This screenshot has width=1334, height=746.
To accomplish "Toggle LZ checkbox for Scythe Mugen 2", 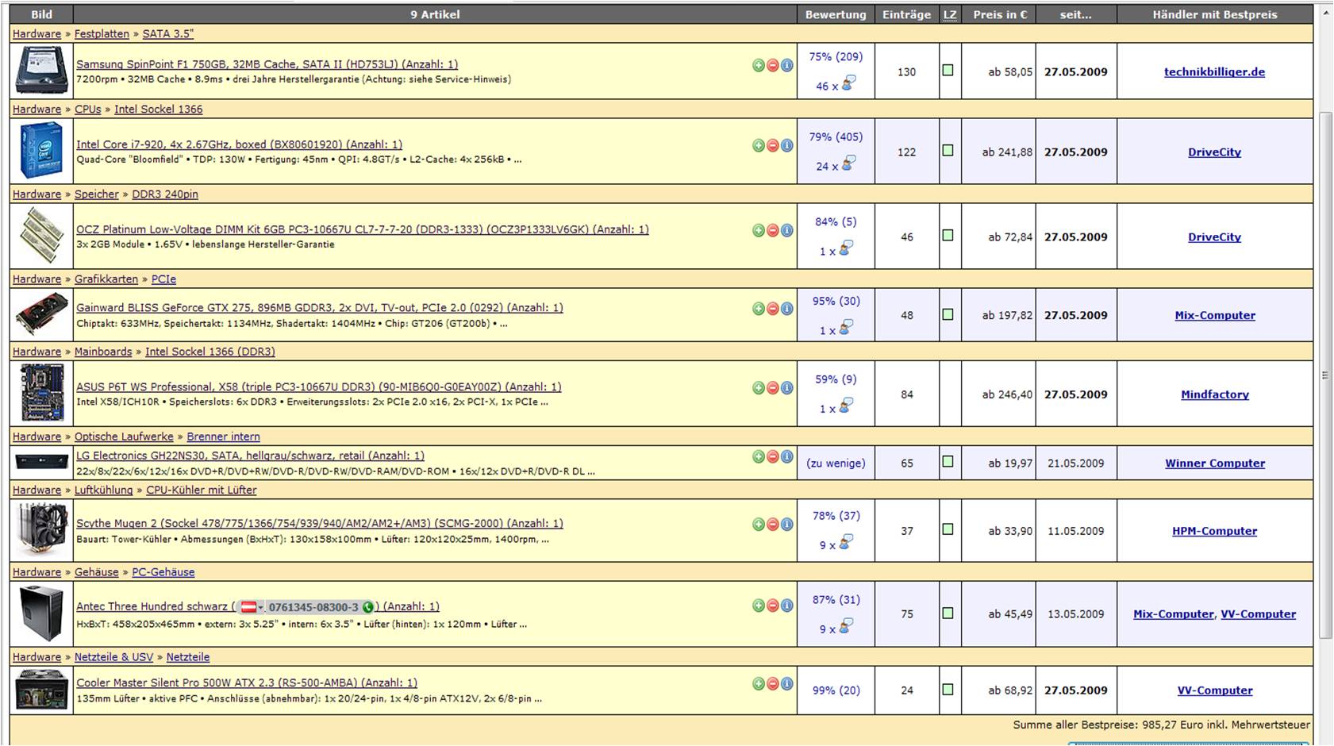I will [x=948, y=529].
